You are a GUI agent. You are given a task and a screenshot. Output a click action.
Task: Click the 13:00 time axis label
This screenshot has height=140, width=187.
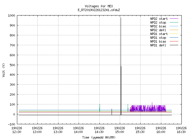coord(37,132)
